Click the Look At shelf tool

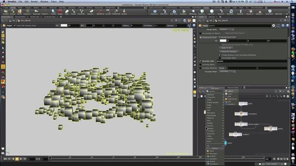[108, 12]
